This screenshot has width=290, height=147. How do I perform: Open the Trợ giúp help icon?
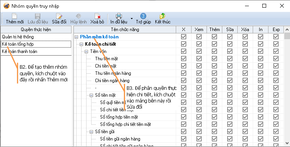[x=143, y=16]
